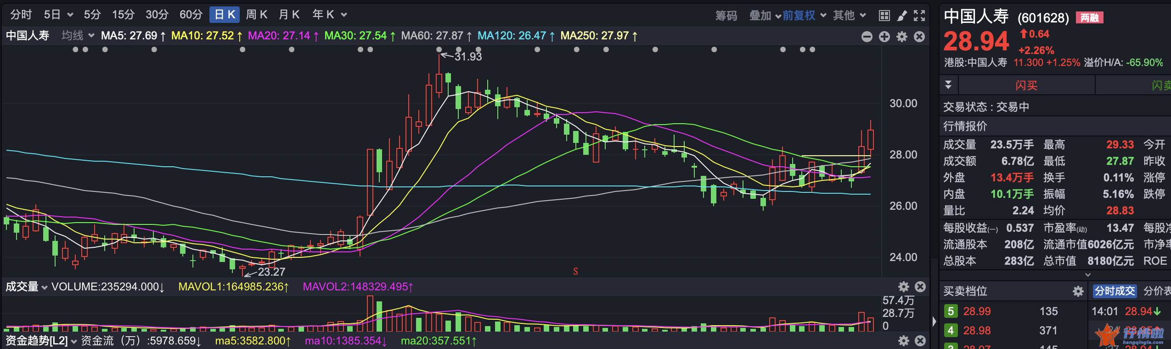Open 买卖档位 settings gear
Viewport: 1171px width, 349px height.
[x=1078, y=291]
